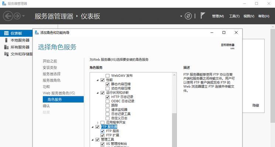Click the 仪表板 sidebar icon
The width and height of the screenshot is (275, 147).
(x=6, y=33)
